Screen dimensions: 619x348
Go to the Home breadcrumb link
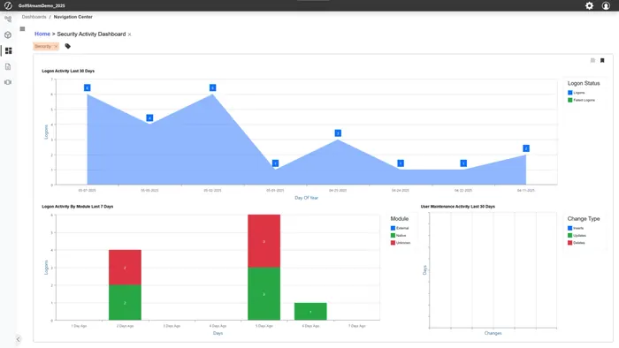[42, 34]
